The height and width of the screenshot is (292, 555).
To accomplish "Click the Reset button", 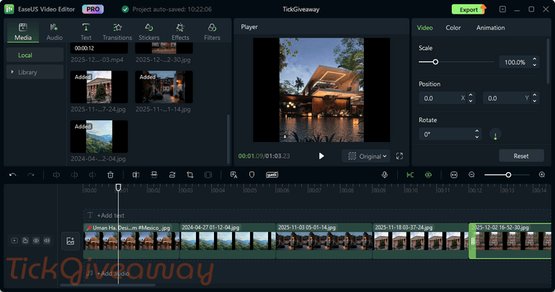I will 521,156.
